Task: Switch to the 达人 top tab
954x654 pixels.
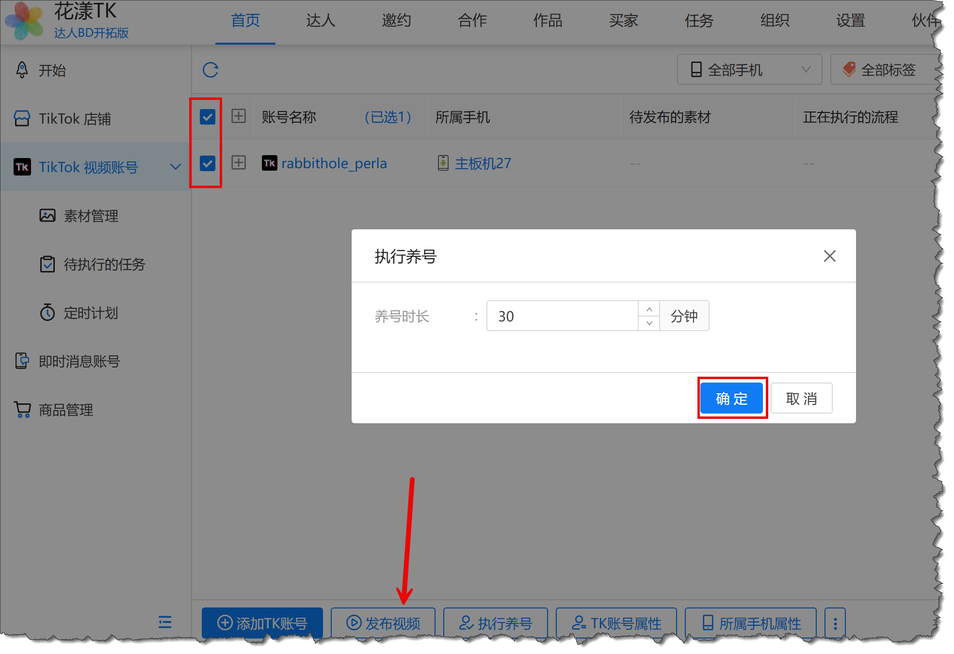Action: [321, 20]
